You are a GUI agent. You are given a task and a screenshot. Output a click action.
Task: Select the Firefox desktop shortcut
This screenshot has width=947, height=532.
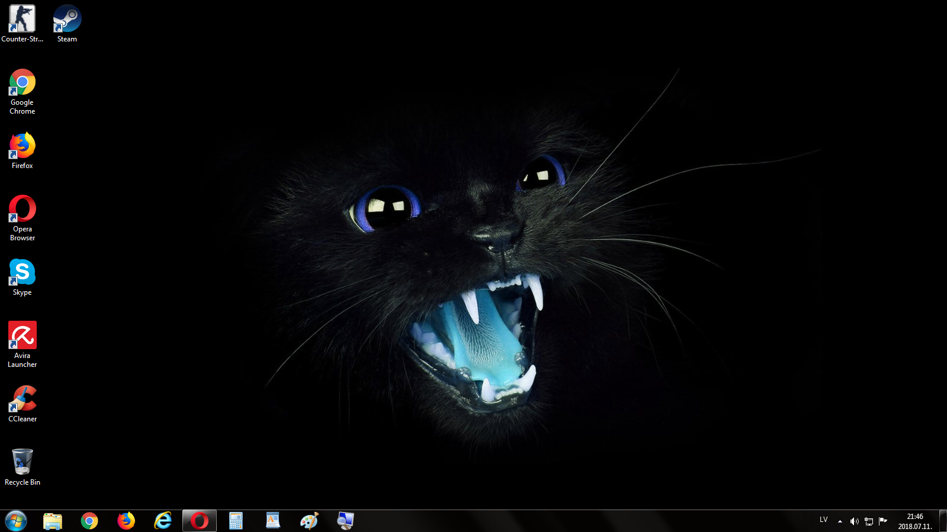pos(23,151)
